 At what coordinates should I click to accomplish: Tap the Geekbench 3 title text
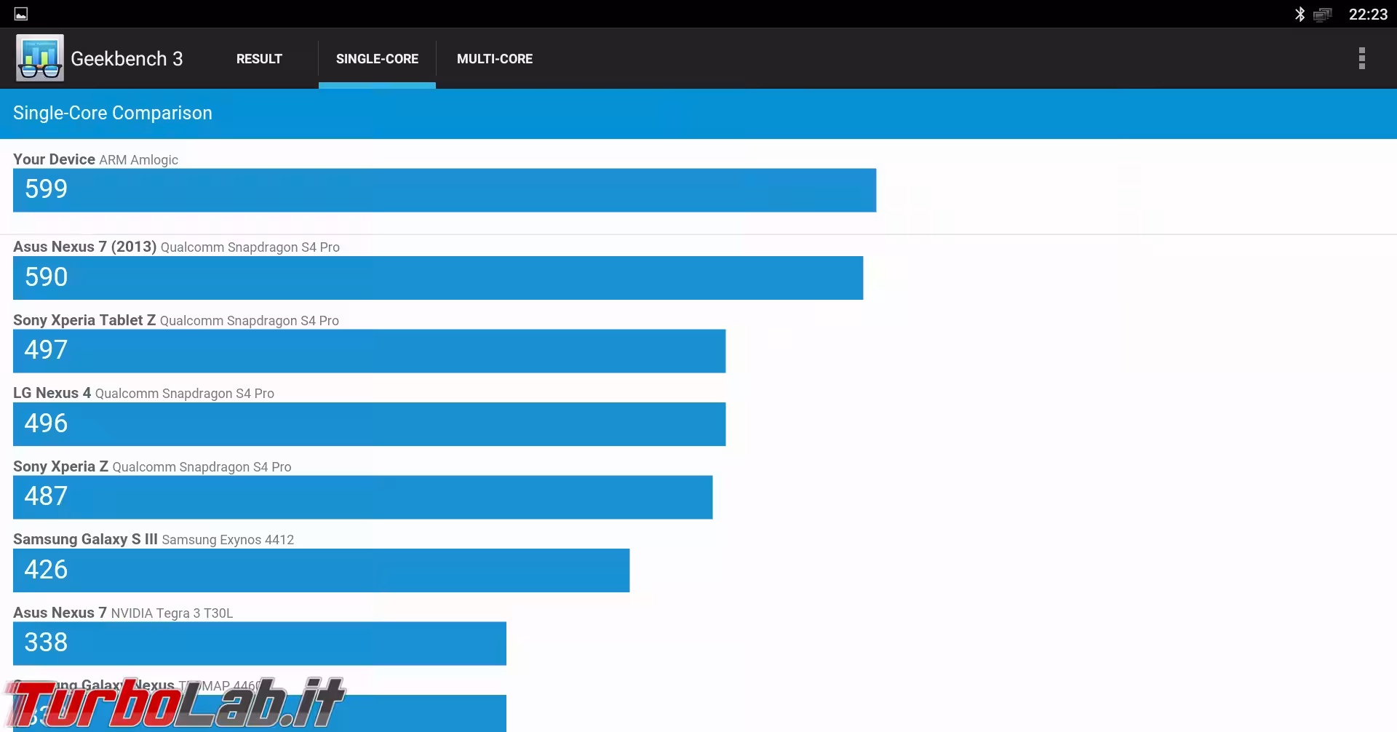(x=127, y=59)
